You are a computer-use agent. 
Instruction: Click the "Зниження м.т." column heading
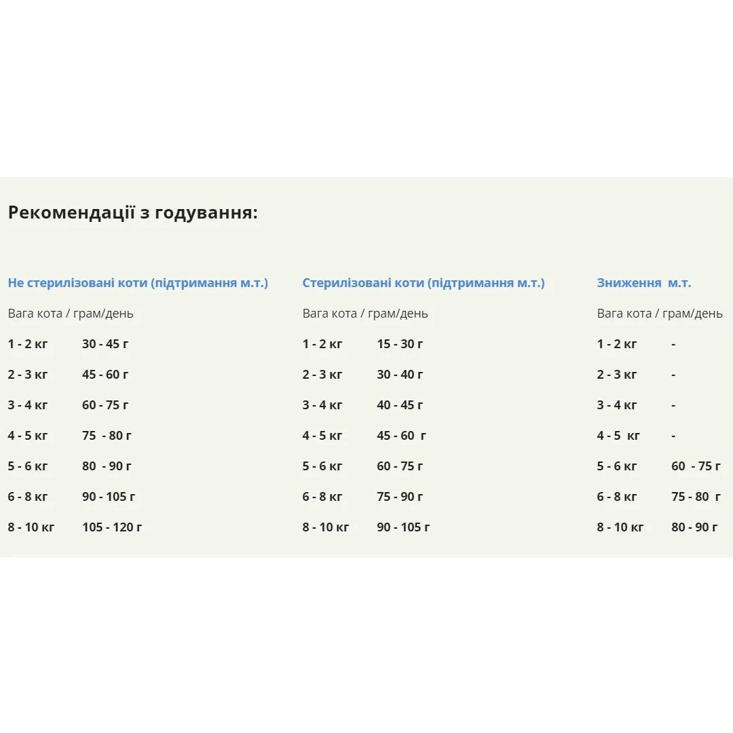pos(644,283)
